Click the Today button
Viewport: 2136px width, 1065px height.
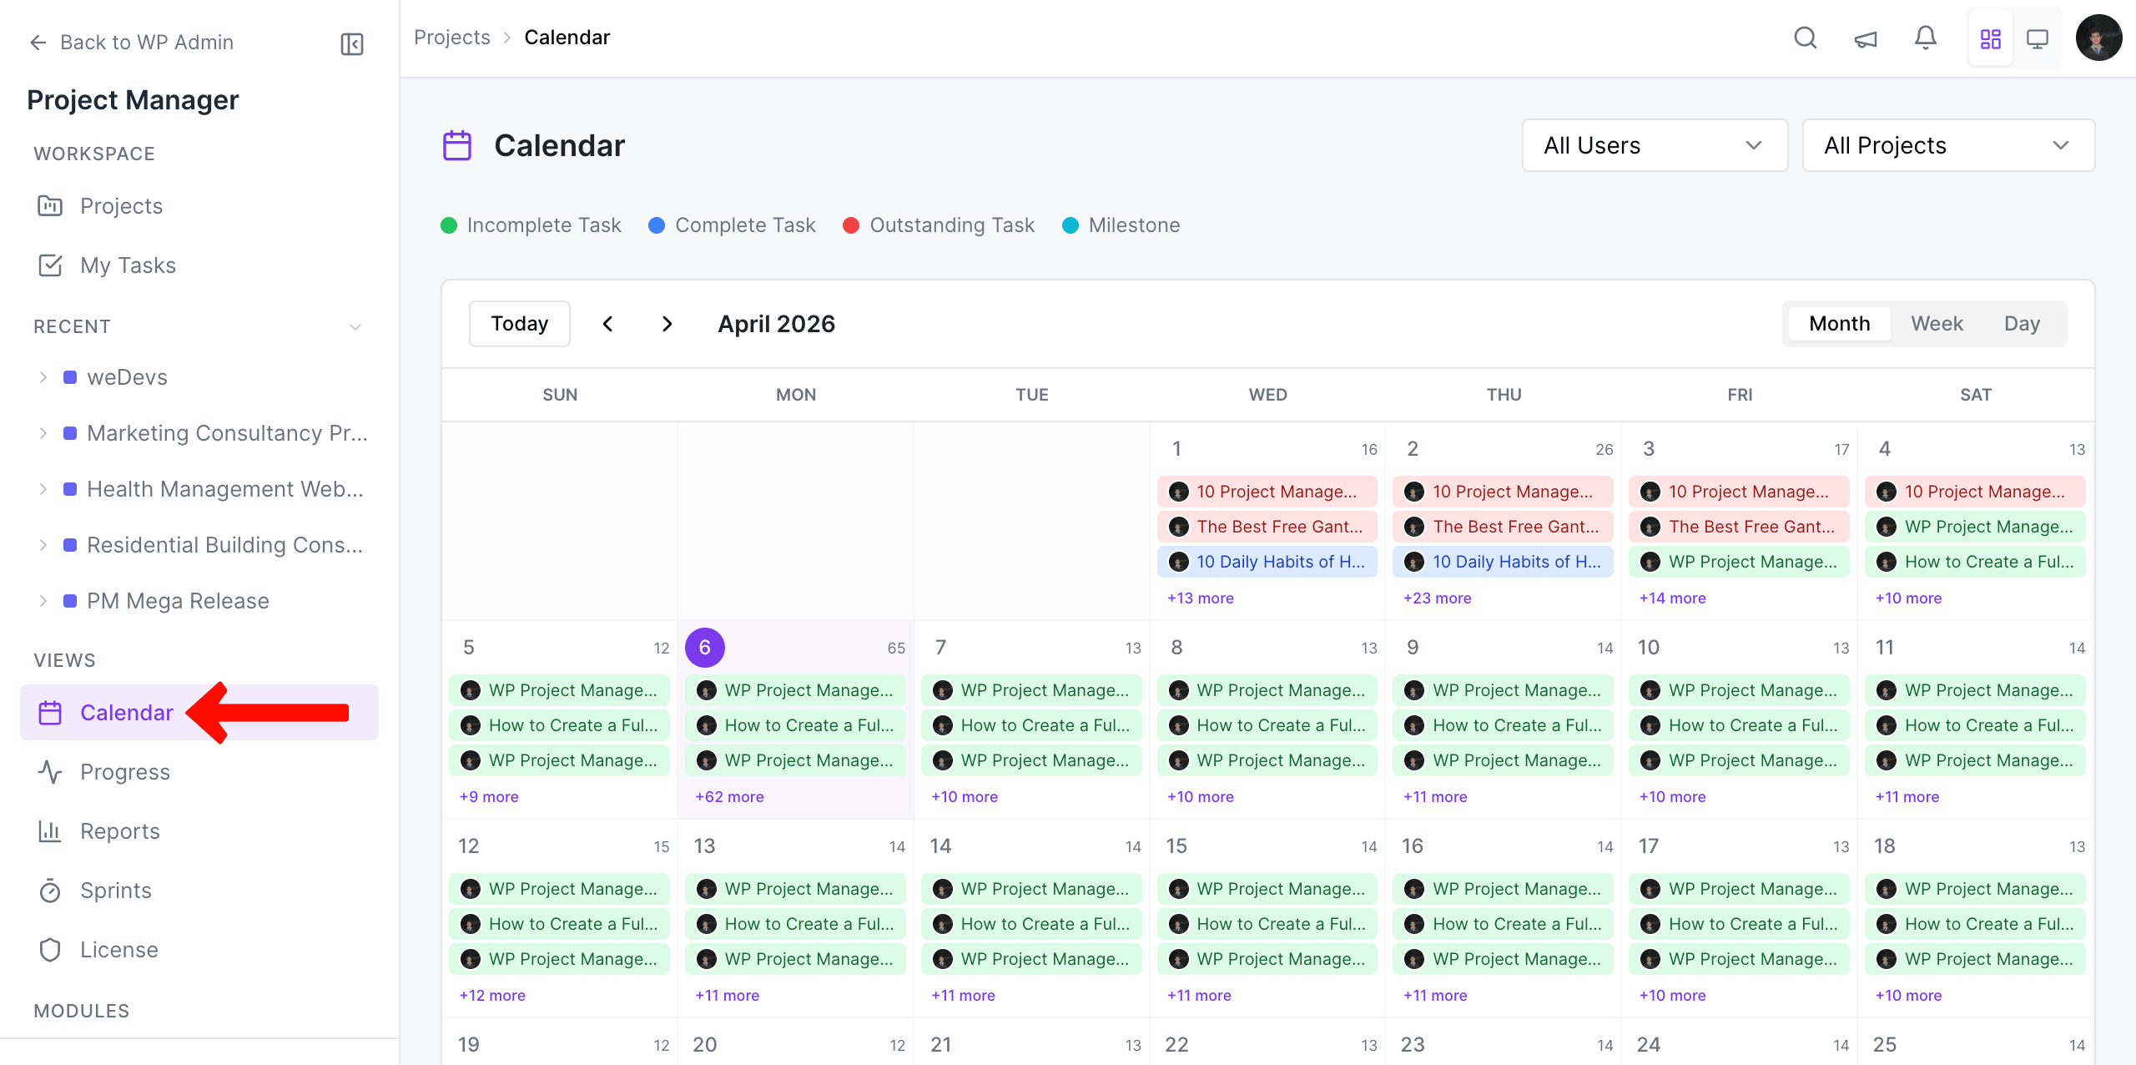pos(519,323)
